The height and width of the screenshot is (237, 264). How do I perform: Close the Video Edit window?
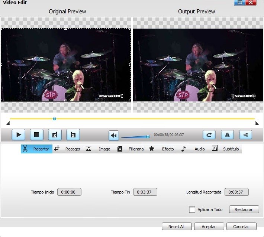pos(251,3)
